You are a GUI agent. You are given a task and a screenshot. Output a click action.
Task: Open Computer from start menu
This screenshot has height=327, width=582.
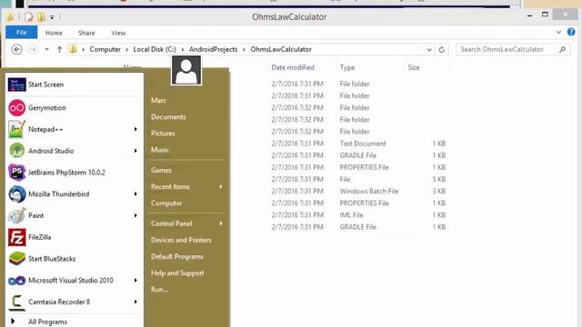pyautogui.click(x=166, y=203)
